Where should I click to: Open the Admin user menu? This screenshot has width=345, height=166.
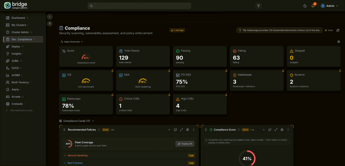tap(329, 6)
